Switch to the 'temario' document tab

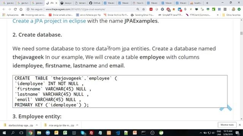pyautogui.click(x=80, y=3)
